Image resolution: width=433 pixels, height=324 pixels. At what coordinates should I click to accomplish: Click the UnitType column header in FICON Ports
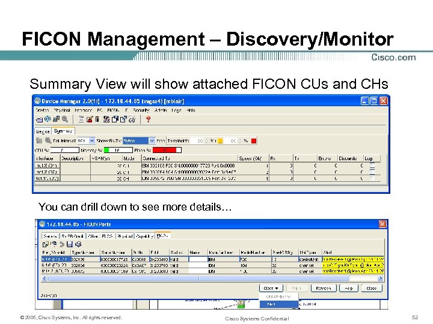pyautogui.click(x=310, y=253)
